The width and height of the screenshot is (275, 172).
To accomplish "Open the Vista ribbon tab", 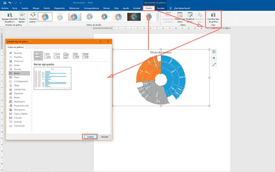I will (116, 8).
